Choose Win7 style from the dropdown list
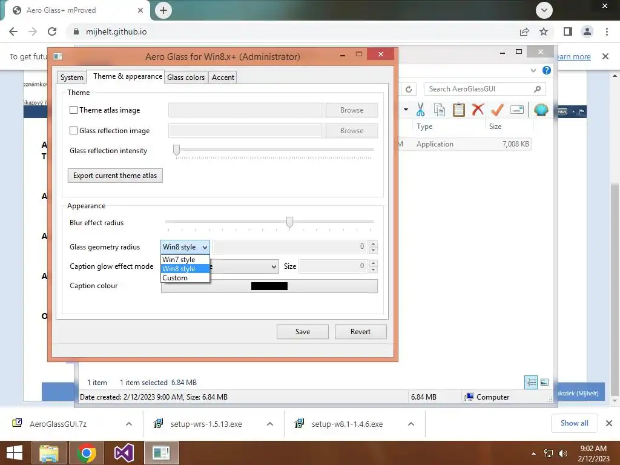The width and height of the screenshot is (620, 465). coord(185,260)
